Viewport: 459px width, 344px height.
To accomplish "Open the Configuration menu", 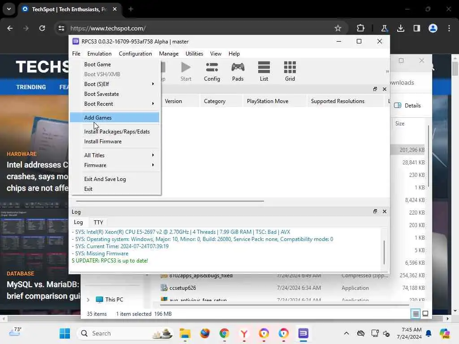I will click(135, 54).
